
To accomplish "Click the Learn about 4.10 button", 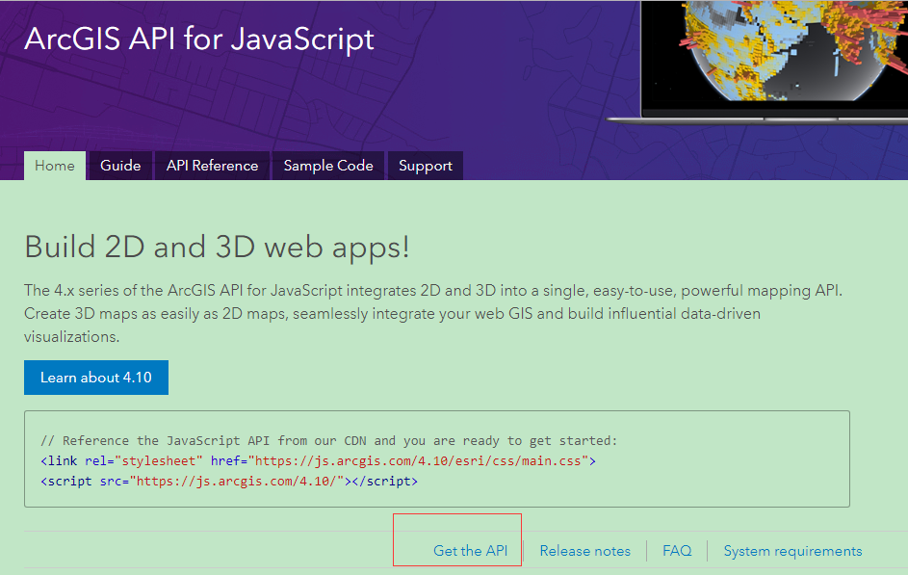I will coord(95,377).
